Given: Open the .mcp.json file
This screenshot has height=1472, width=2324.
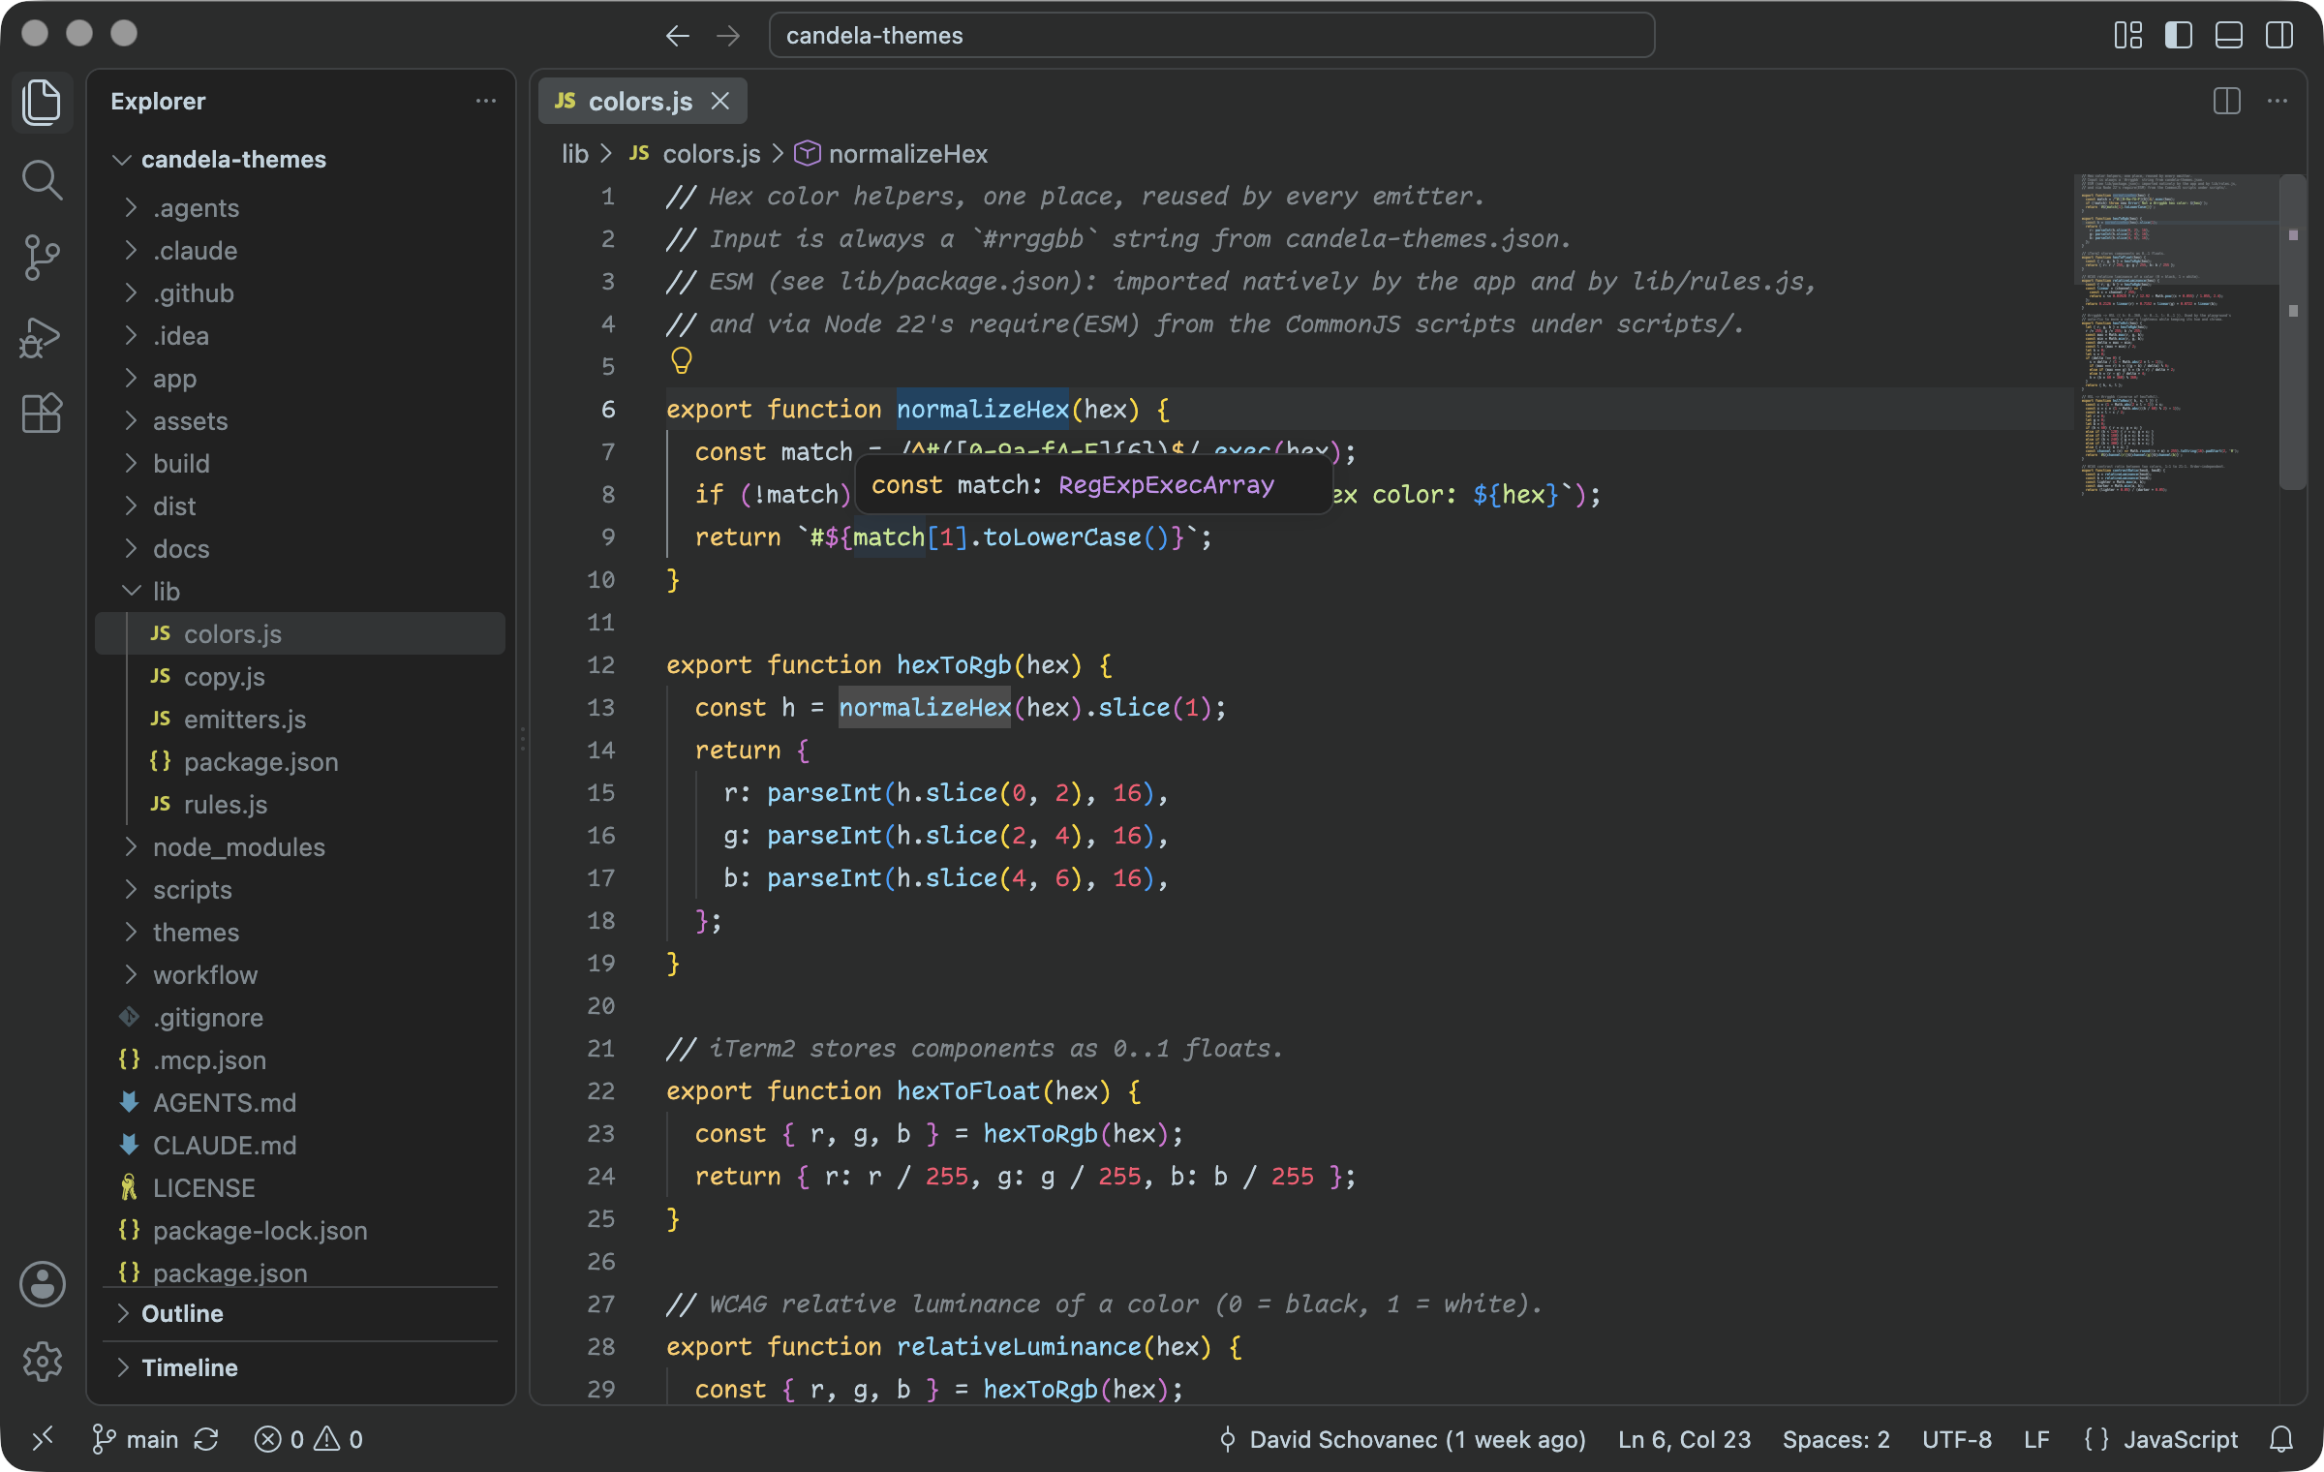Looking at the screenshot, I should tap(300, 1060).
